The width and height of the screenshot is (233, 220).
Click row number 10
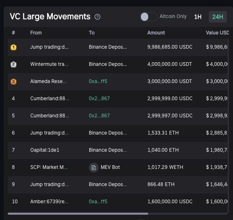[15, 202]
